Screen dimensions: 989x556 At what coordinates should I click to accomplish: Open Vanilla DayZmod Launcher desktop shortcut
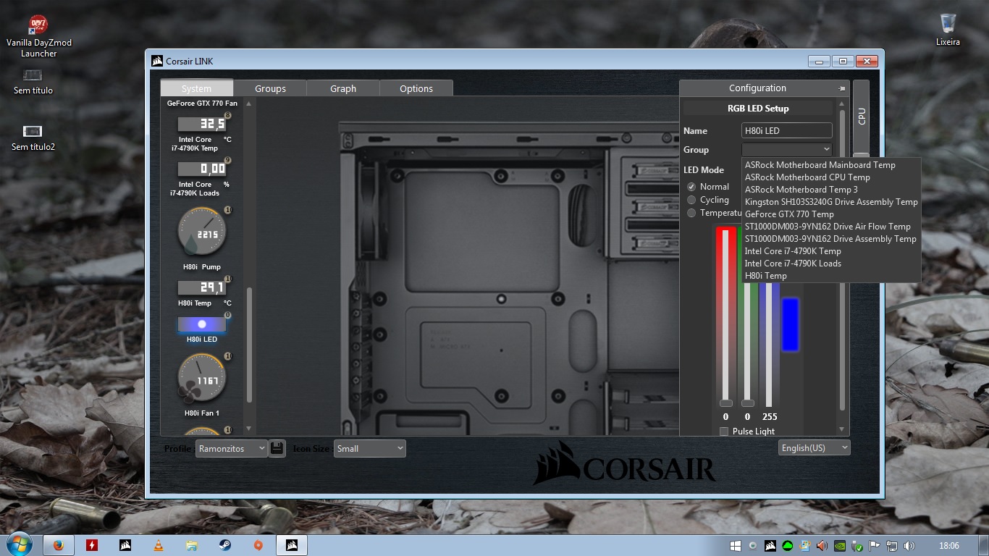pos(39,36)
